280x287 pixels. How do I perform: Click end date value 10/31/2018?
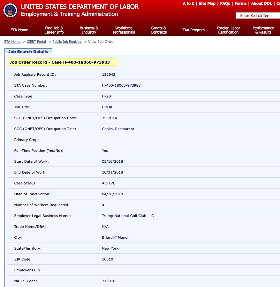112,172
